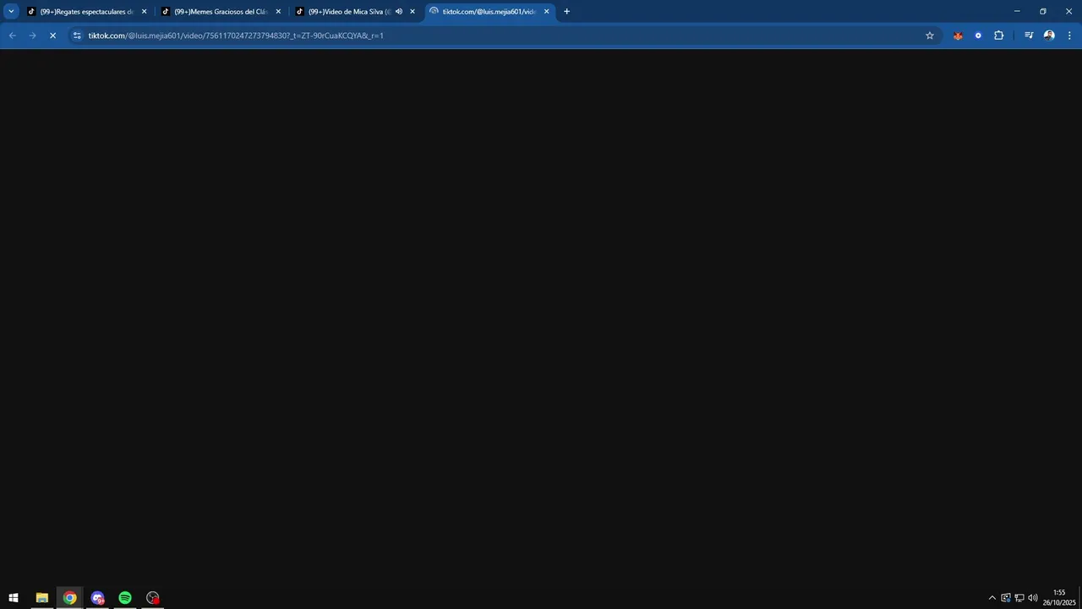The width and height of the screenshot is (1082, 609).
Task: Close the Chrome window
Action: (1069, 11)
